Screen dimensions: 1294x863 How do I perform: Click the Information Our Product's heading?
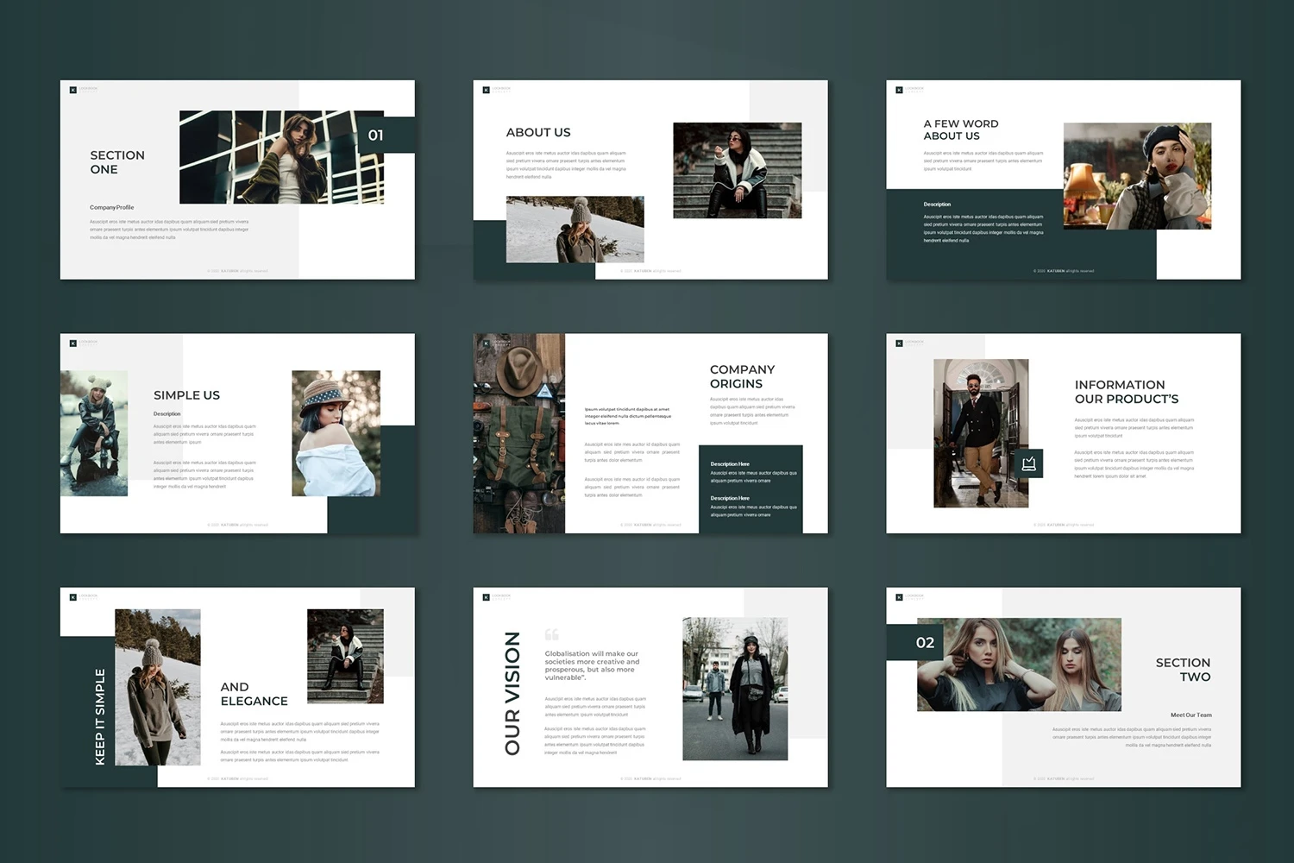(1126, 392)
